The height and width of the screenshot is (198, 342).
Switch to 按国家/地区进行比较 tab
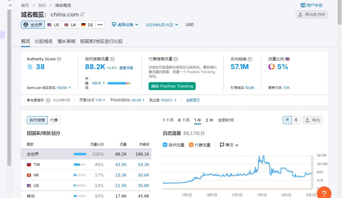tap(101, 41)
